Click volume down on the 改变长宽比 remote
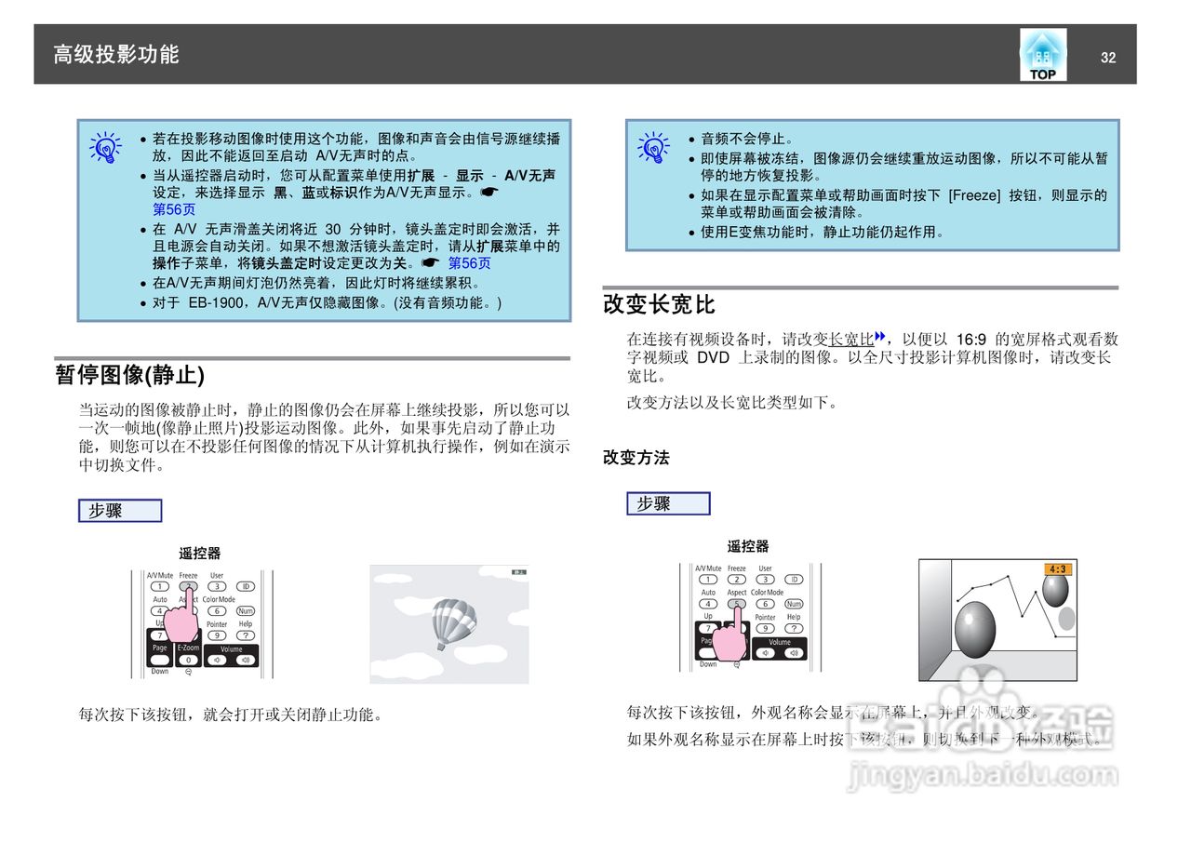 [766, 653]
